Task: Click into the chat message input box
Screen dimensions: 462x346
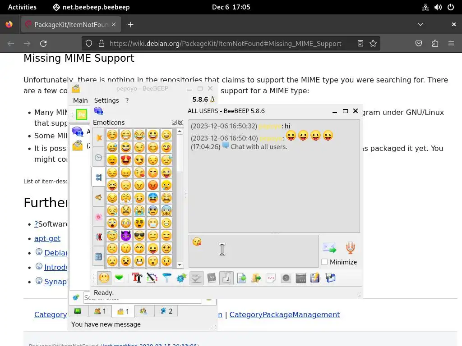Action: [x=254, y=251]
